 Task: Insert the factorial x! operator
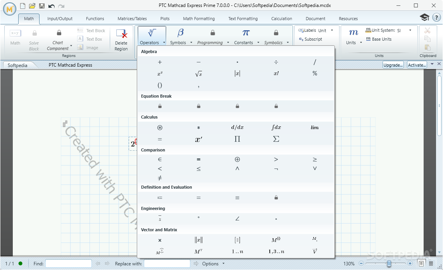(x=276, y=74)
